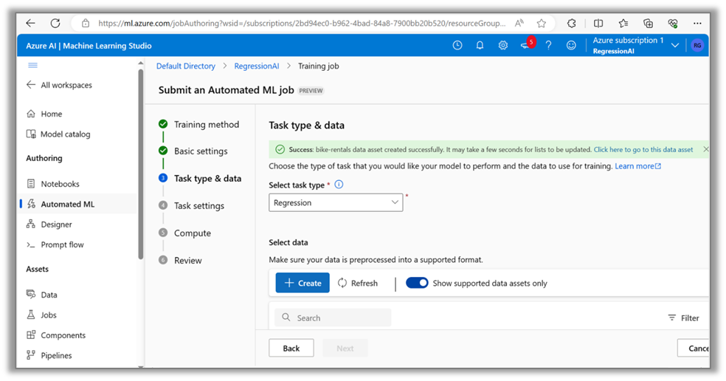Click Default Directory breadcrumb

(186, 66)
